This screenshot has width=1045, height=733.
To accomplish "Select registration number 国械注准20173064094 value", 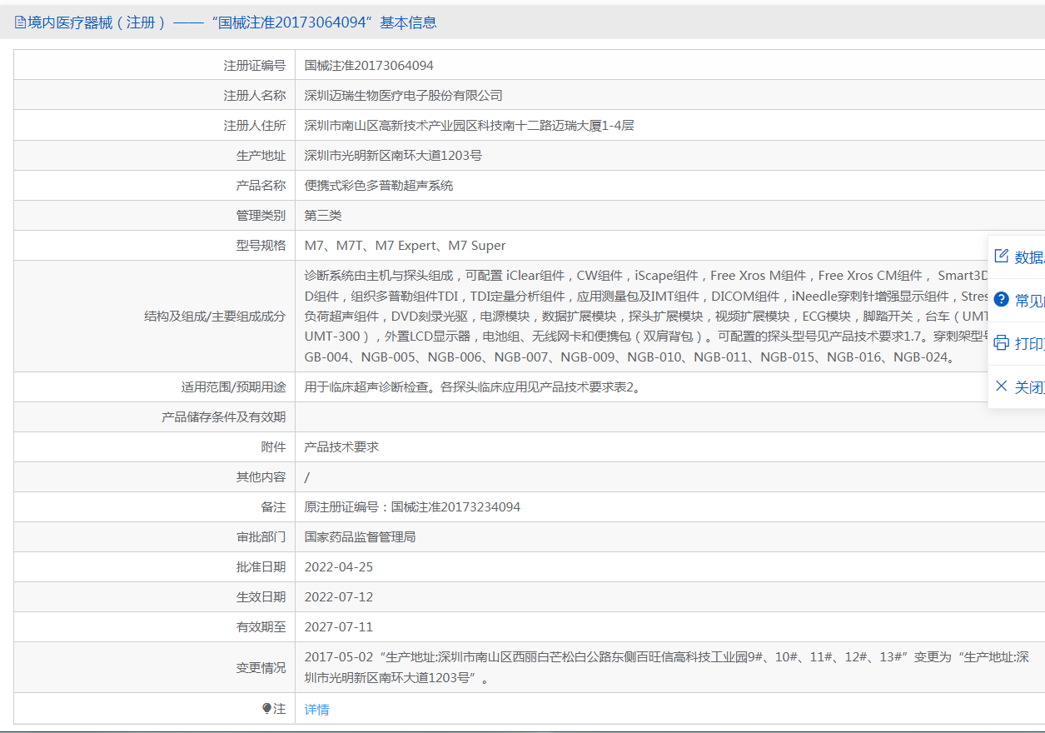I will pyautogui.click(x=369, y=66).
